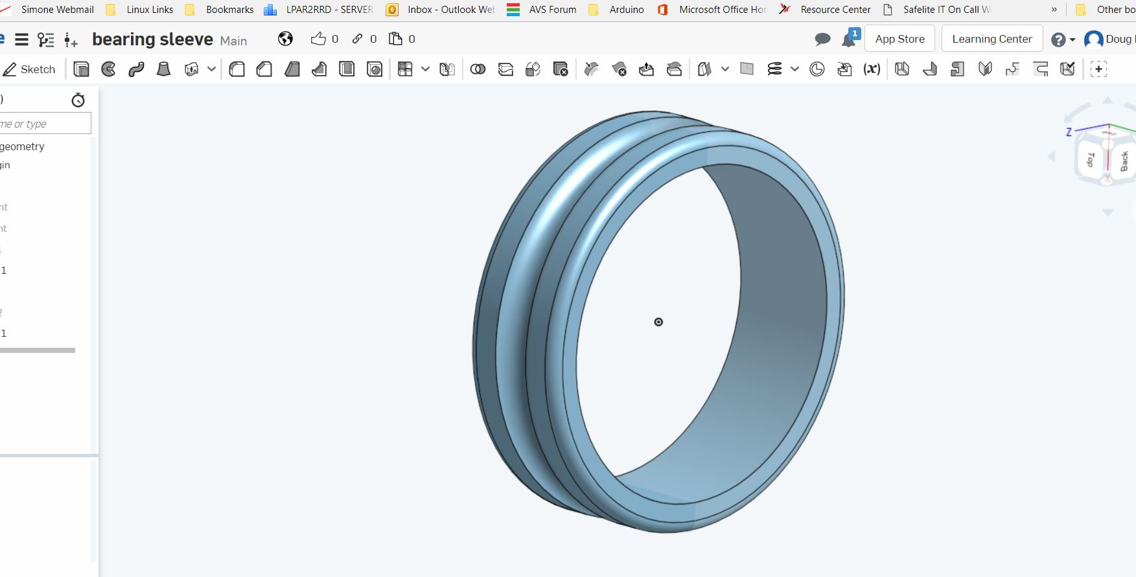Open the hamburger document menu
The width and height of the screenshot is (1136, 577).
pos(21,40)
